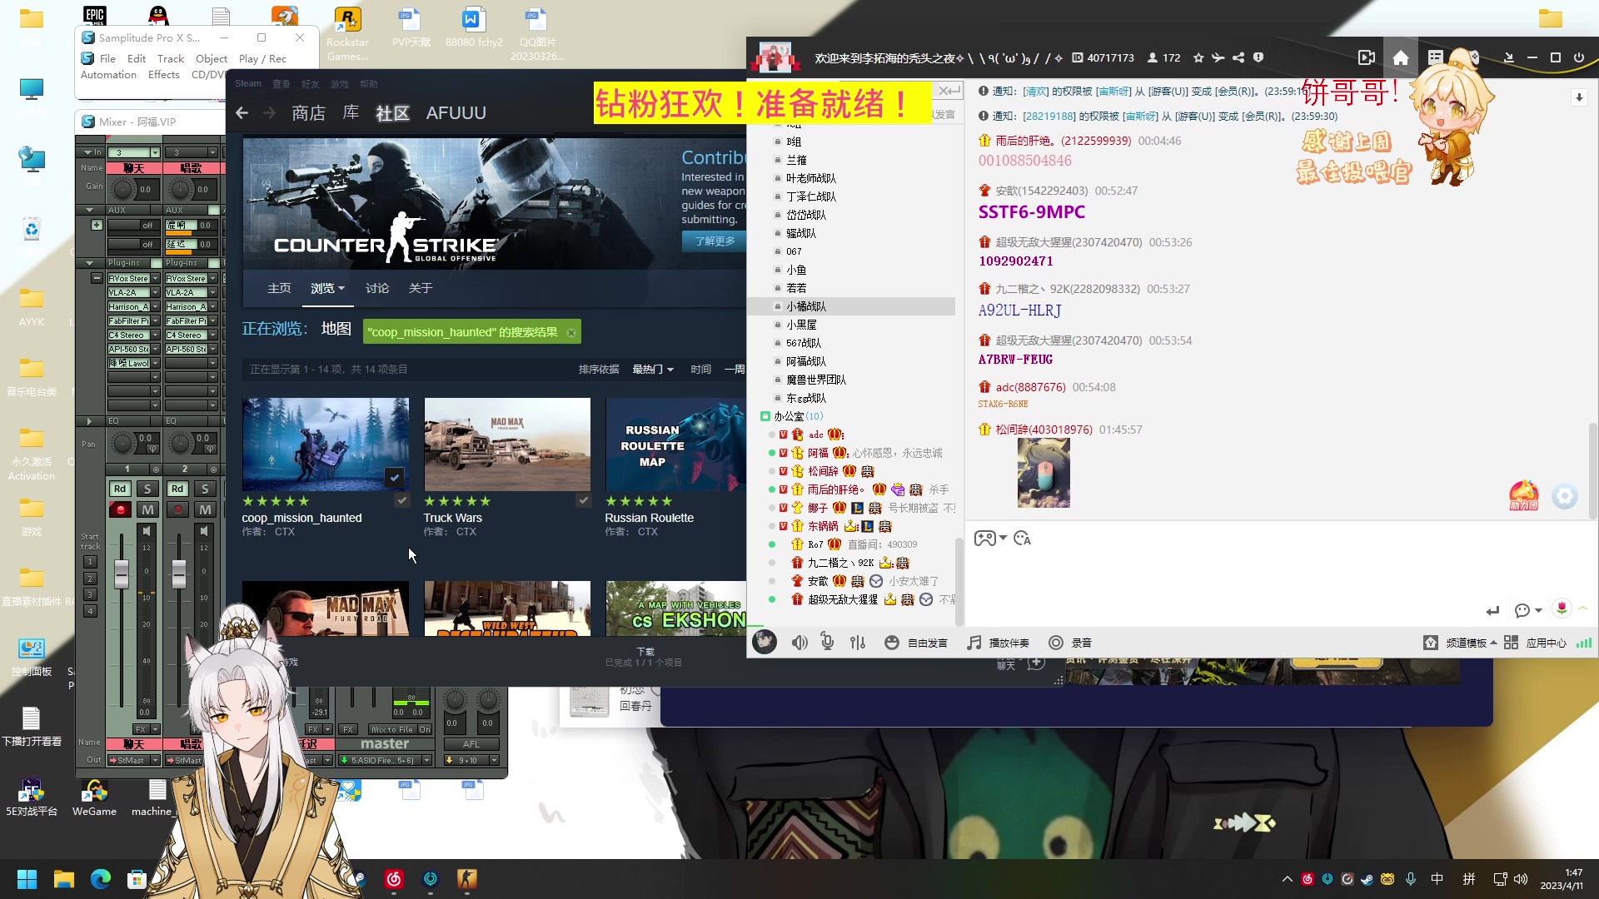Open channel 1 VLA-2A plug-in slot dropdown

click(155, 293)
